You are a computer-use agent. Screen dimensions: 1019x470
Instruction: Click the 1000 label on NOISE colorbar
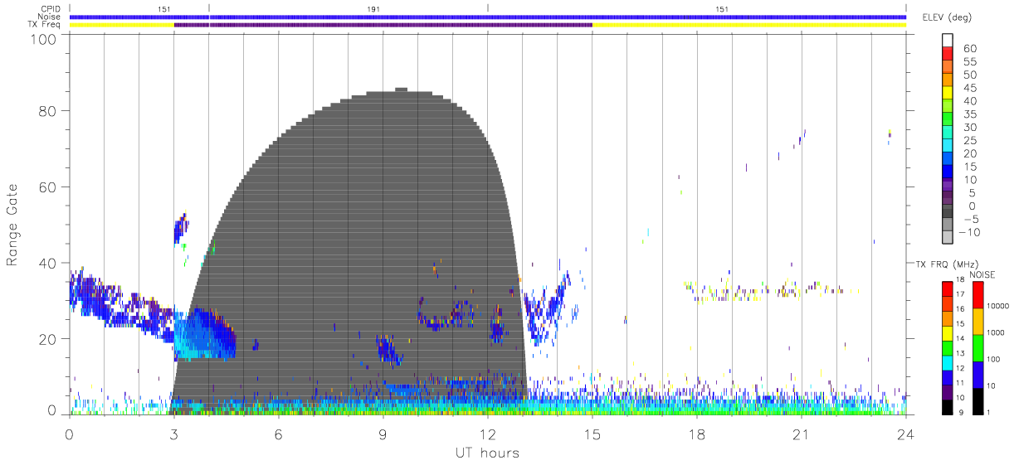click(x=997, y=333)
